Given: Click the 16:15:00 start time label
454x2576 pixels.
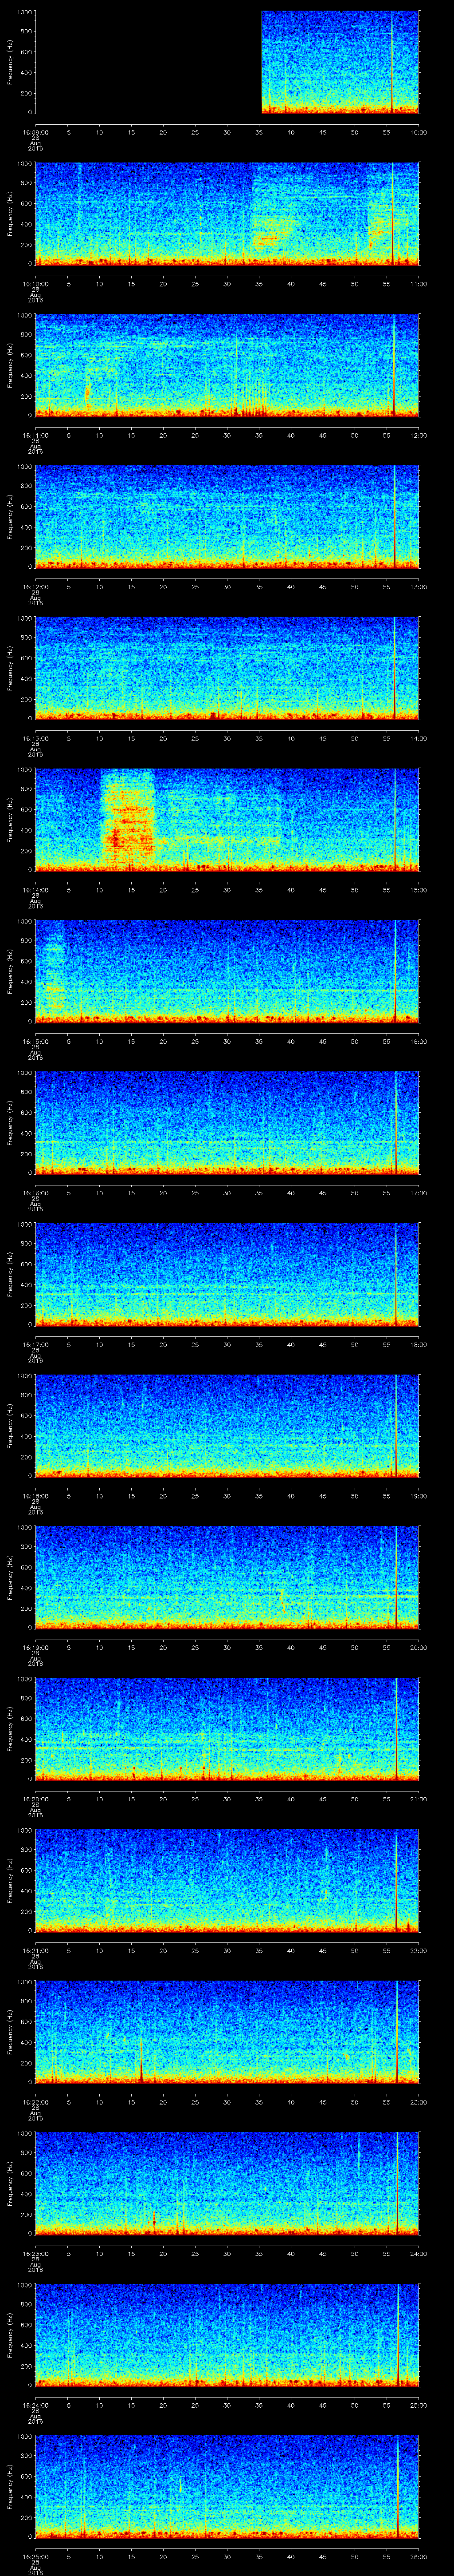Looking at the screenshot, I should coord(35,1041).
